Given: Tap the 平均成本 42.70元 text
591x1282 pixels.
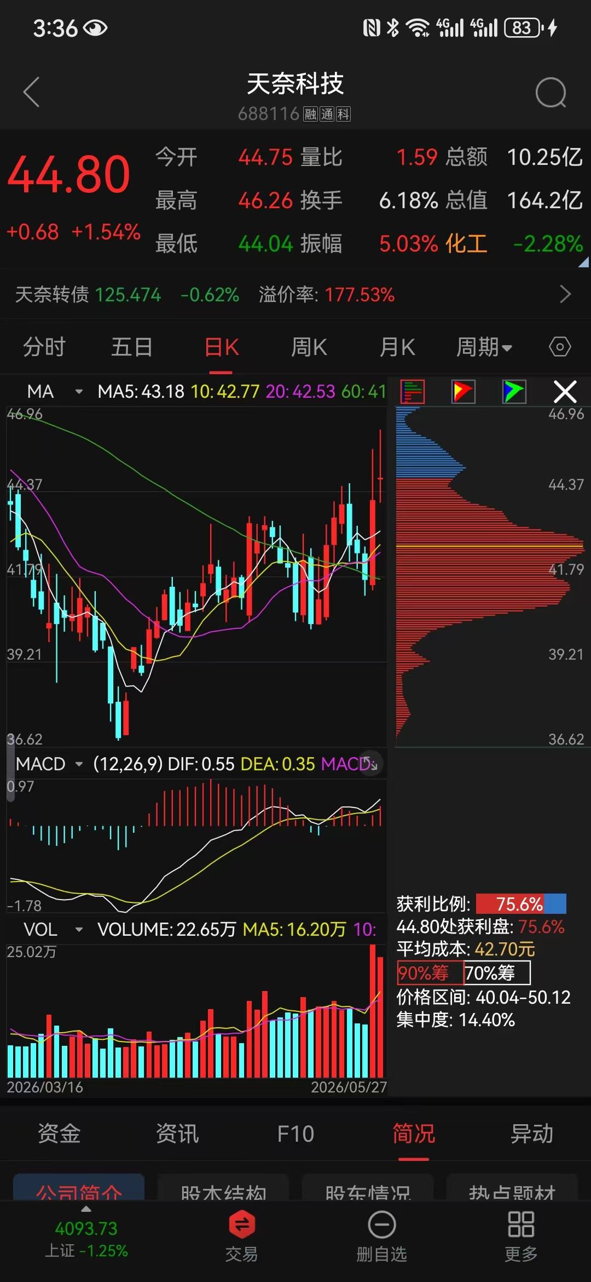Looking at the screenshot, I should pyautogui.click(x=466, y=949).
